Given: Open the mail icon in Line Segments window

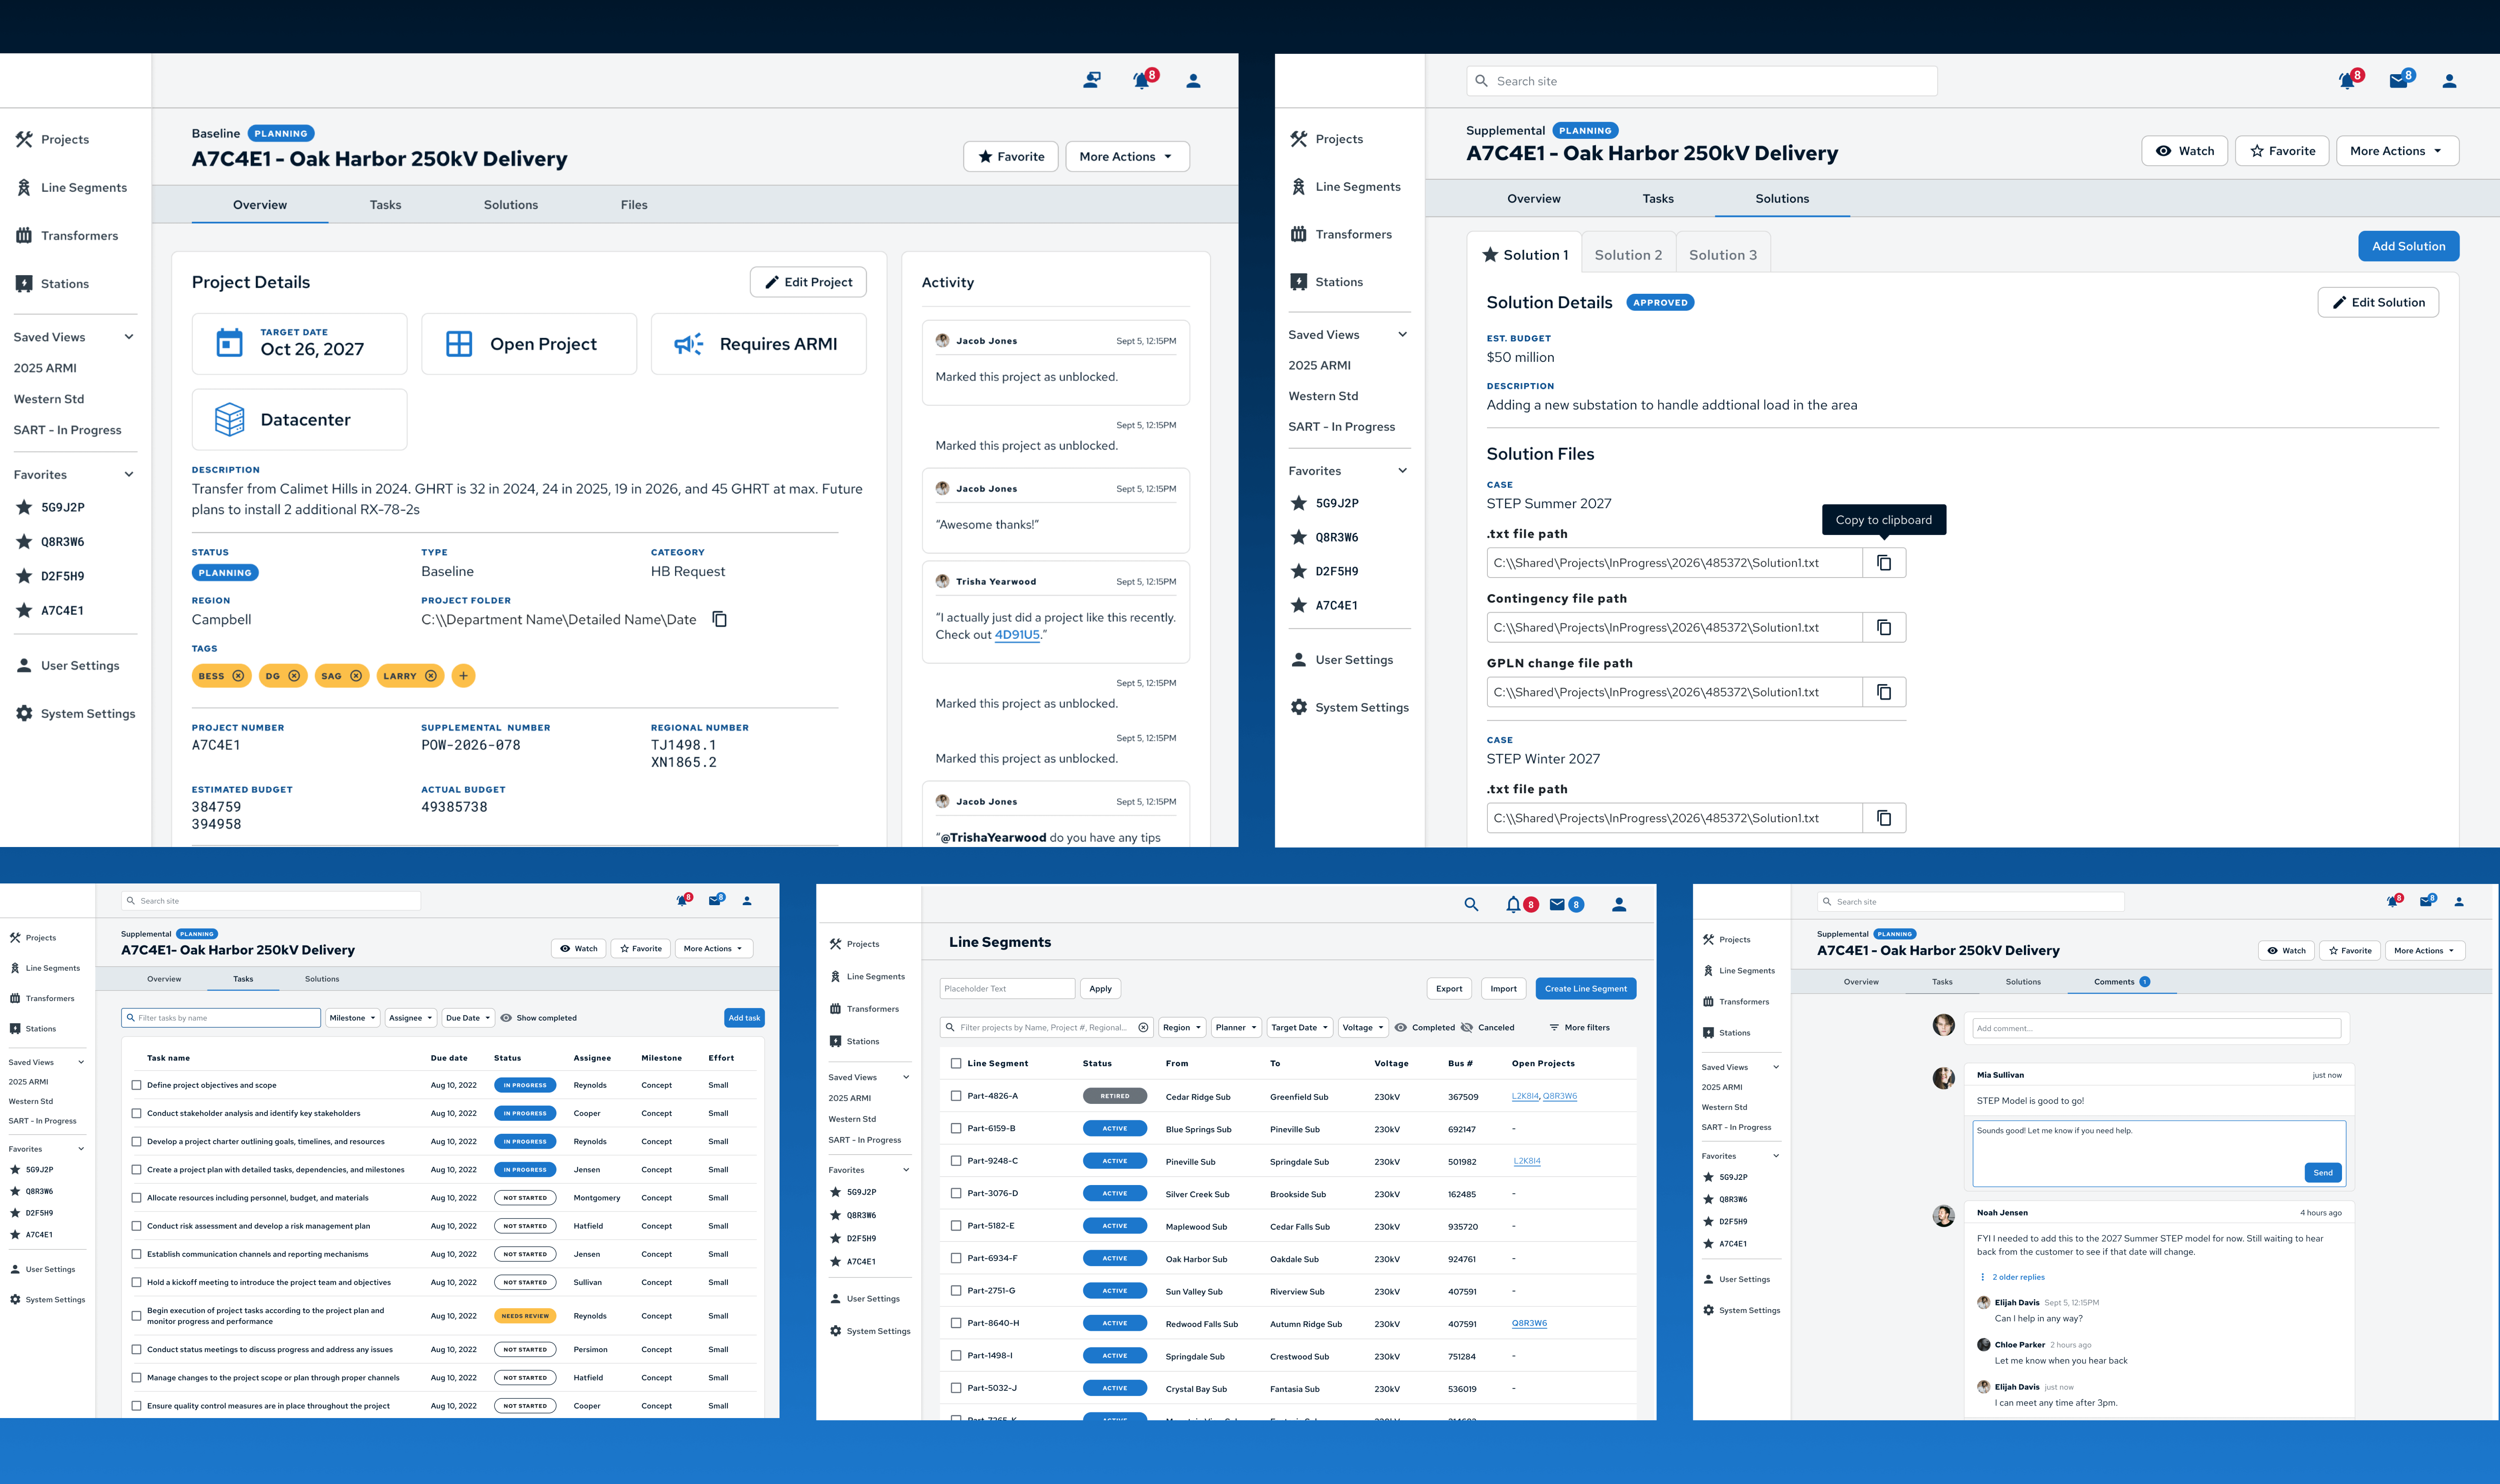Looking at the screenshot, I should (x=1557, y=904).
